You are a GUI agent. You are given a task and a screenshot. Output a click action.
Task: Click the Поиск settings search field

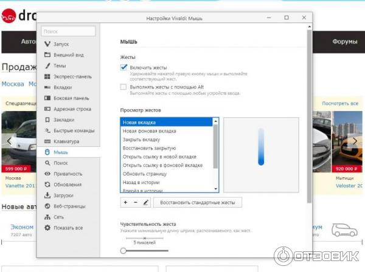[68, 31]
